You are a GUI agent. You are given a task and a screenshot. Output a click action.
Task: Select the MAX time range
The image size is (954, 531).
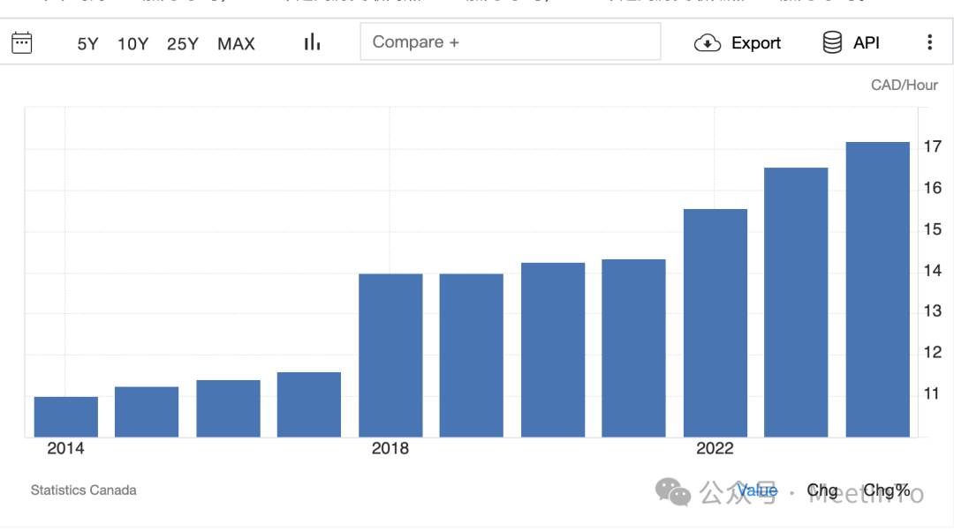[236, 44]
